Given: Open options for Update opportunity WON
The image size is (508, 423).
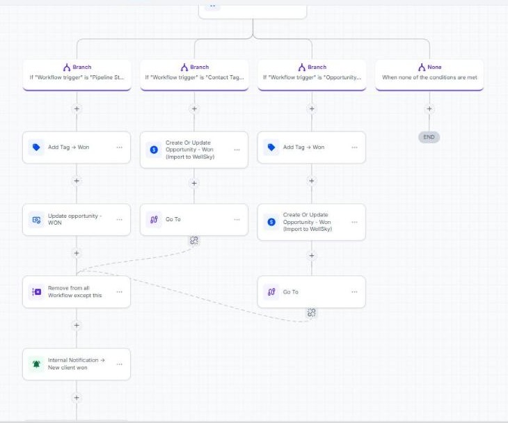Looking at the screenshot, I should tap(120, 220).
